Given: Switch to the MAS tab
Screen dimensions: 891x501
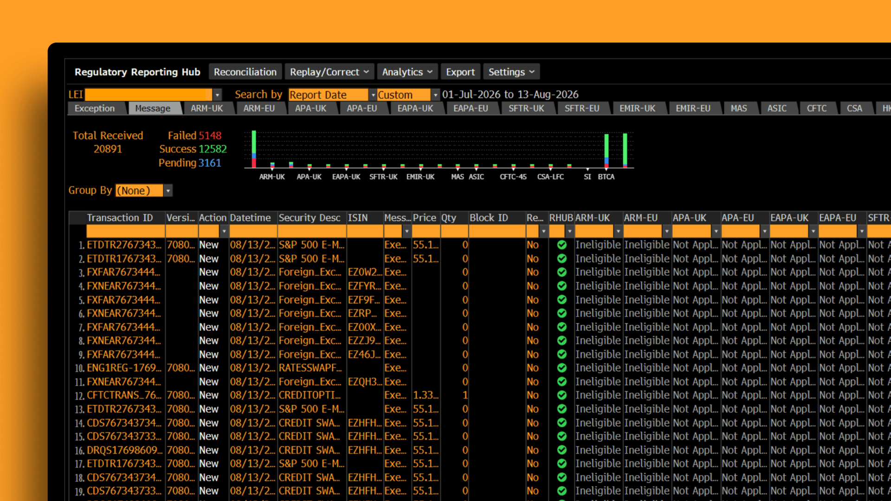Looking at the screenshot, I should point(739,108).
